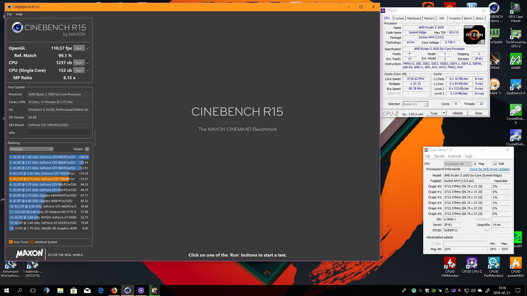Open CPUID CPU-Z desktop shortcut
Screen dimensions: 527x296
472,265
